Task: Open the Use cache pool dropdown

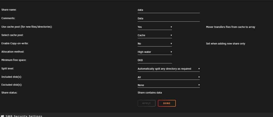Action: click(155, 27)
